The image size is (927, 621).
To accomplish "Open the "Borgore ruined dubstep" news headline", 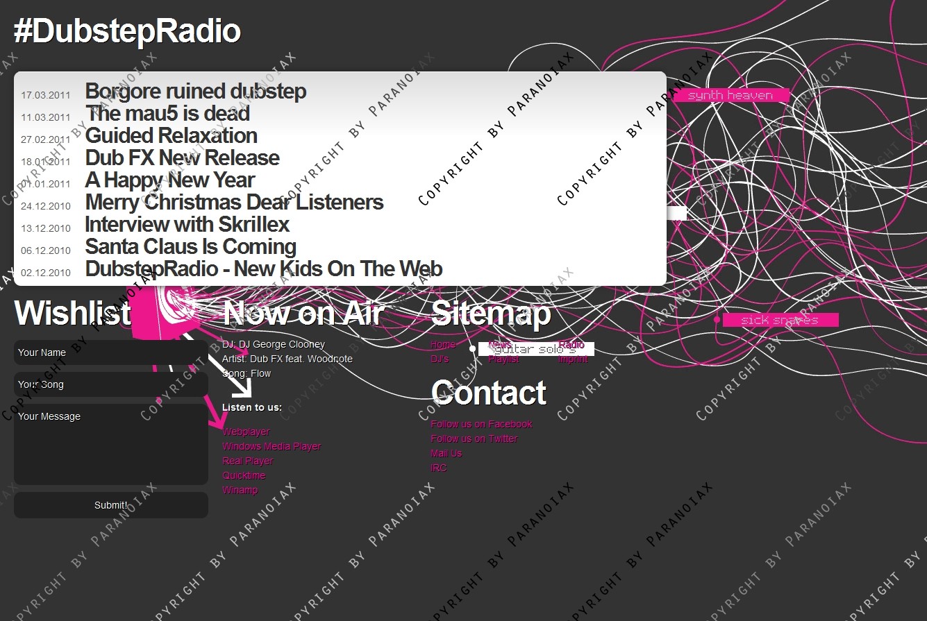I will (x=195, y=92).
